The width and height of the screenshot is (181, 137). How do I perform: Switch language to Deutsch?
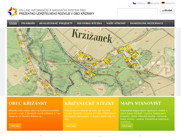click(x=169, y=3)
